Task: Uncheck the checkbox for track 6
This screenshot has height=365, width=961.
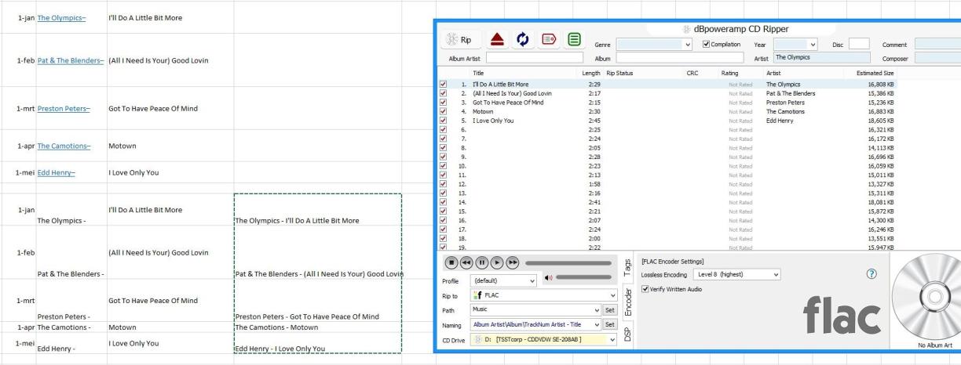Action: click(x=444, y=130)
